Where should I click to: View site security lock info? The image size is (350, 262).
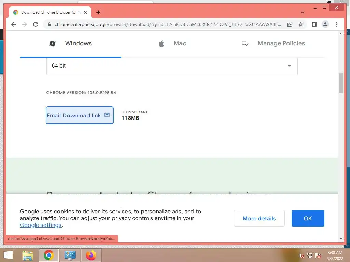point(49,24)
